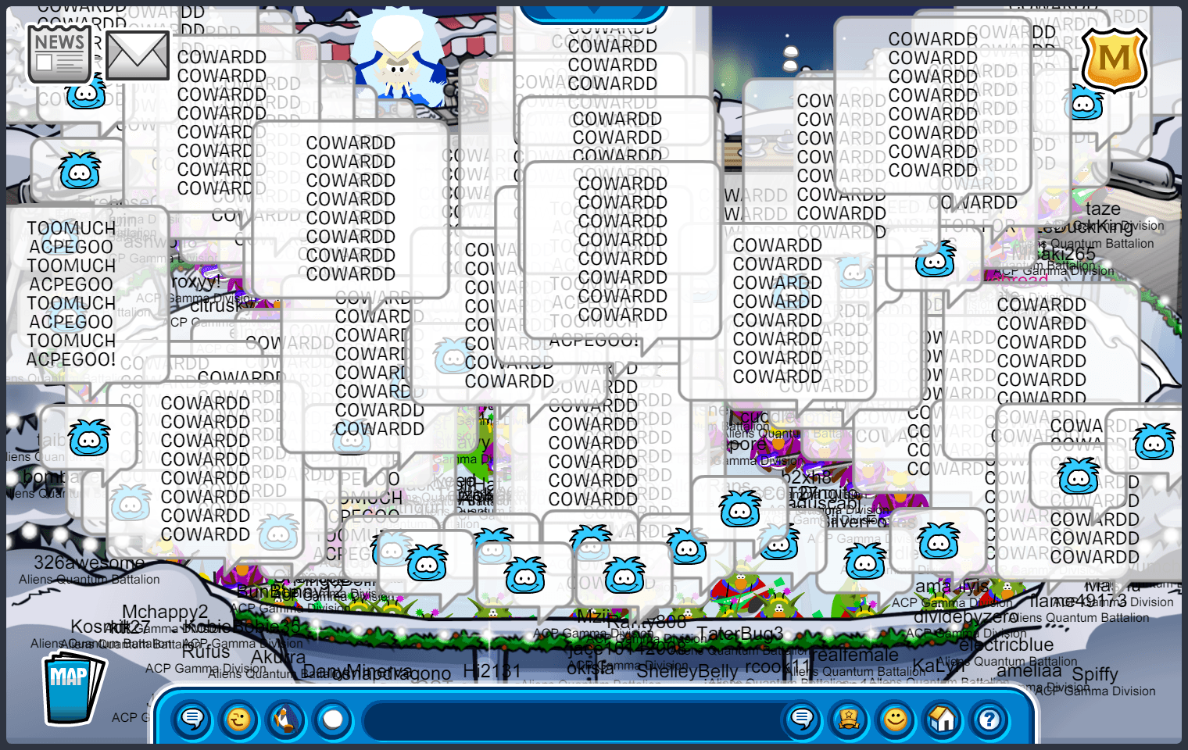Select player name taze
Screen dimensions: 1188x750
pos(1103,209)
